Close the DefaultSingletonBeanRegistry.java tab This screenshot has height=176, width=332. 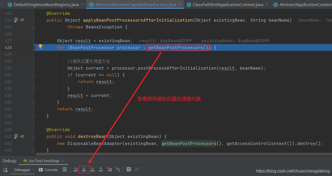83,5
